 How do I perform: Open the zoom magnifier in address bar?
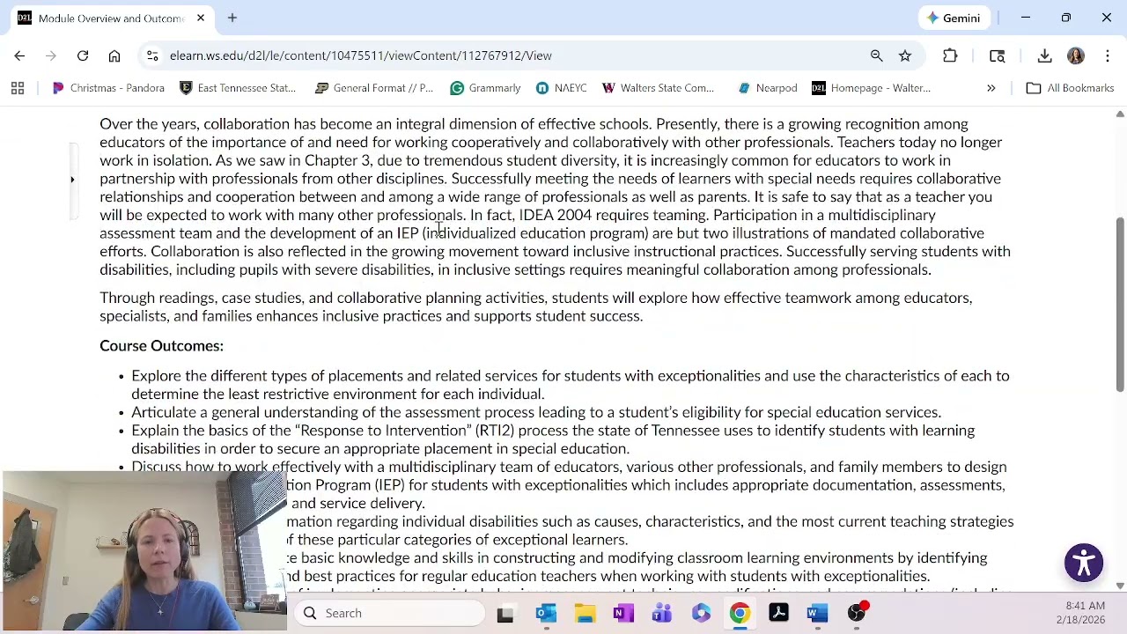[x=876, y=55]
